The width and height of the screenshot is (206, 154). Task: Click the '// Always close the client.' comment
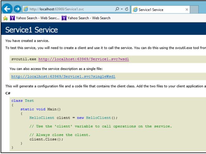click(x=60, y=135)
